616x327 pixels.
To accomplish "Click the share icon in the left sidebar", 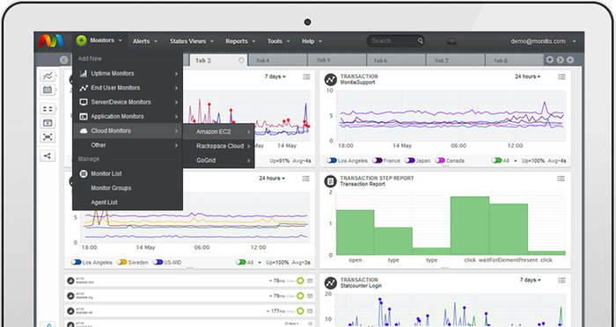I will click(48, 156).
